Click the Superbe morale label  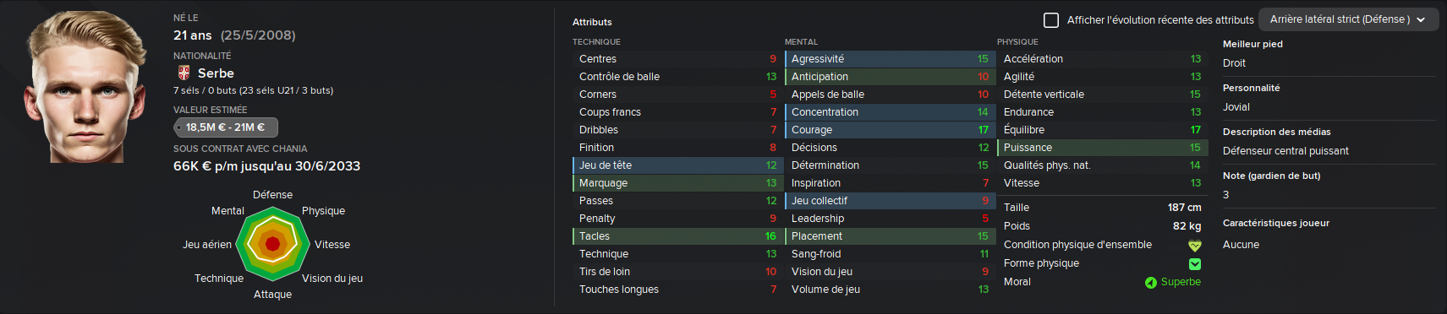1181,282
